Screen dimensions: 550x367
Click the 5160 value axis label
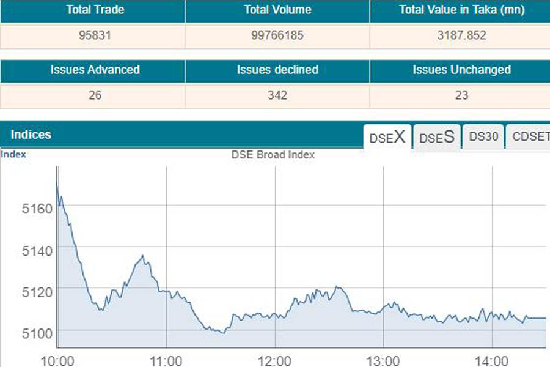[x=38, y=209]
